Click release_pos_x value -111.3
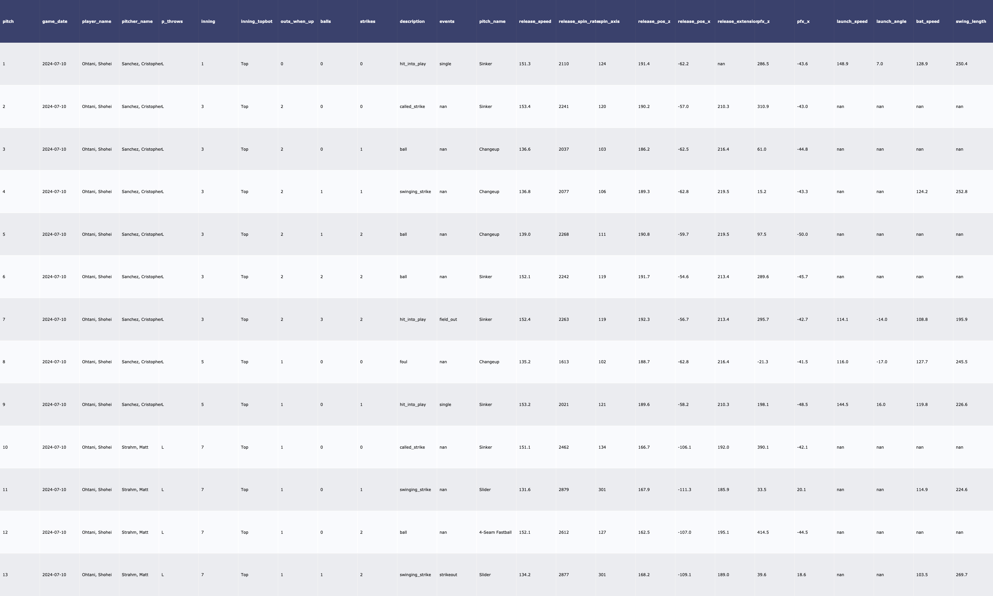Image resolution: width=993 pixels, height=596 pixels. 685,490
